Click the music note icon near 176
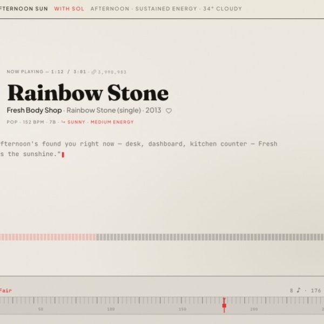The image size is (324, 324). (x=299, y=291)
